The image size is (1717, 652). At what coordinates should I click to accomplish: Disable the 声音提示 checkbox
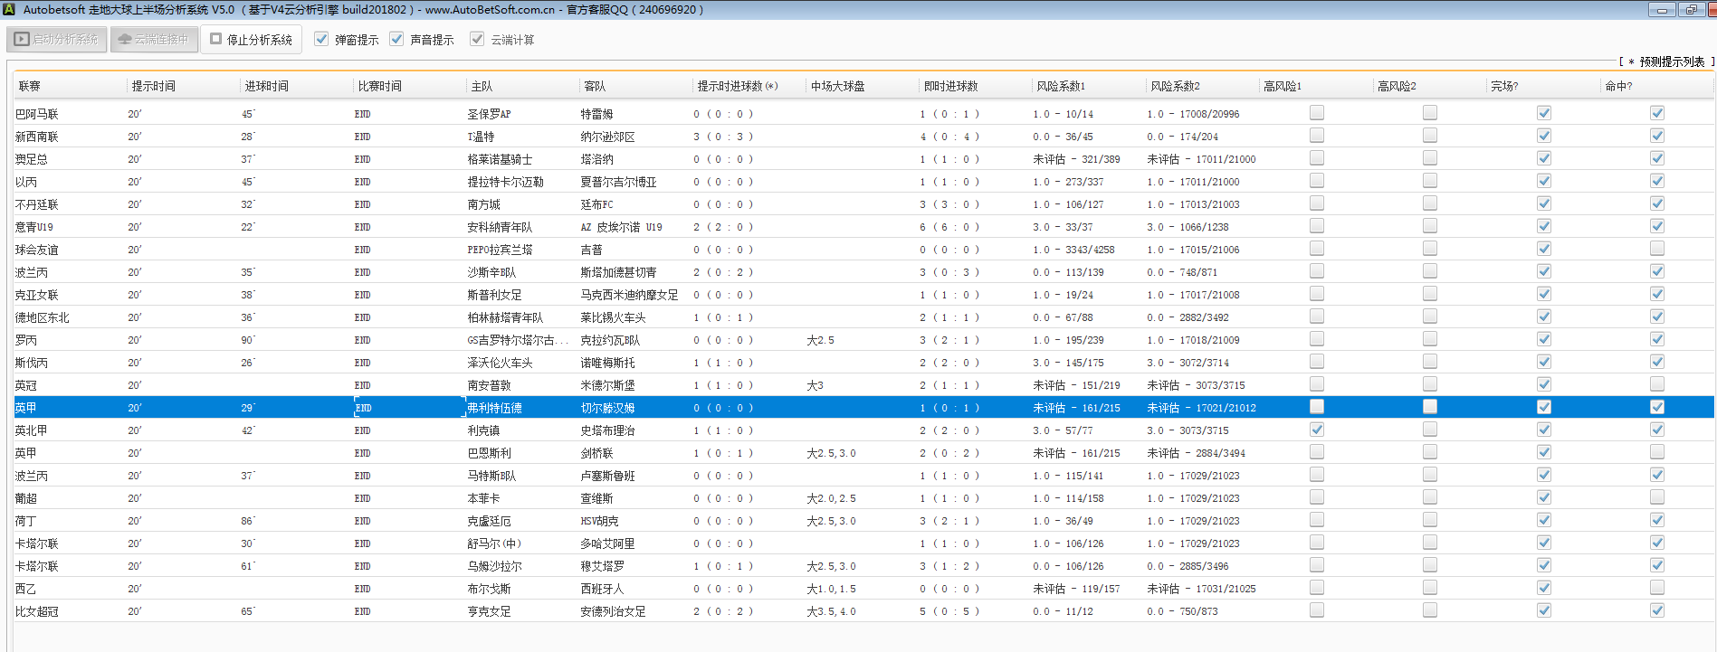point(396,39)
